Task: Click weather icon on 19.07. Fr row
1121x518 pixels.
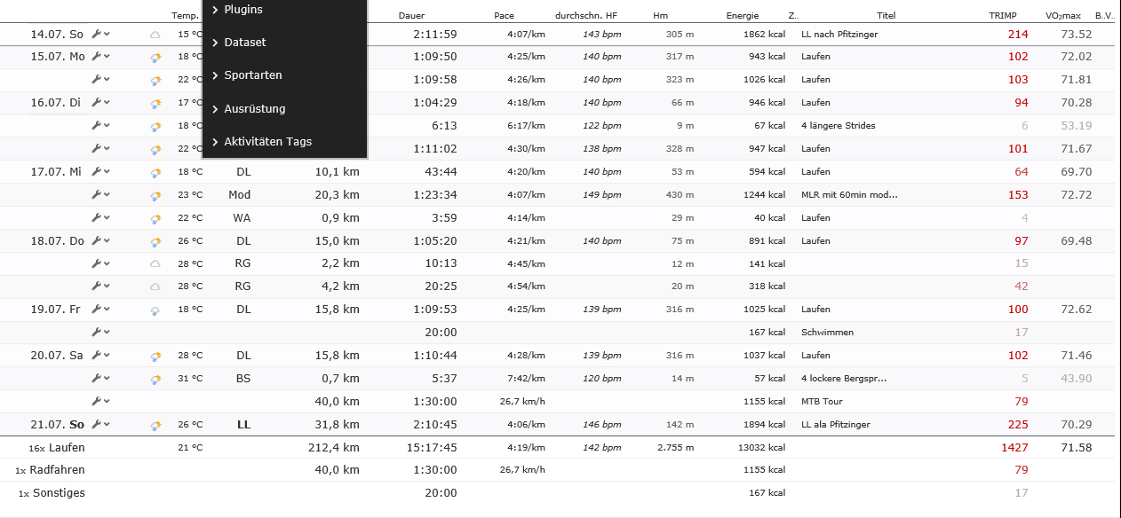Action: (x=155, y=310)
